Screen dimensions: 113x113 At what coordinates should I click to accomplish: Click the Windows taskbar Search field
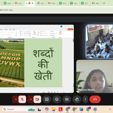[x=19, y=109]
